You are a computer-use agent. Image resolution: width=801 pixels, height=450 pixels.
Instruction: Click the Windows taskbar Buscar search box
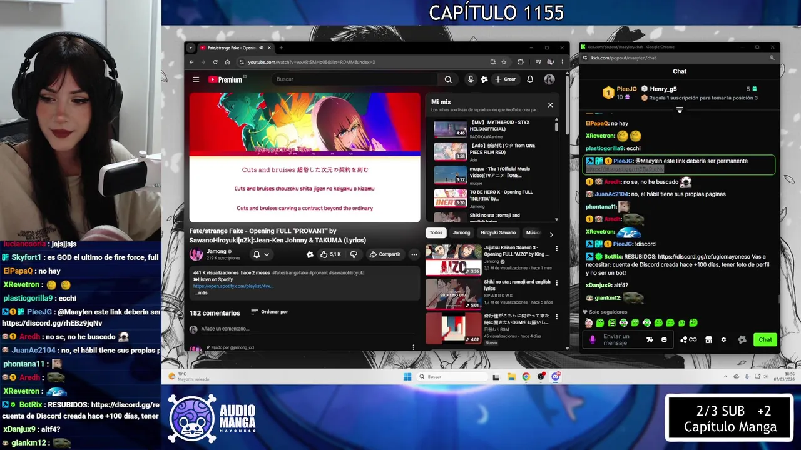(452, 376)
